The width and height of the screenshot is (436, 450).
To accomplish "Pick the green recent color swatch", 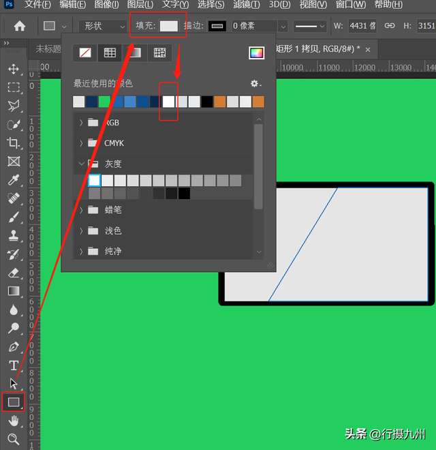I will pos(104,102).
